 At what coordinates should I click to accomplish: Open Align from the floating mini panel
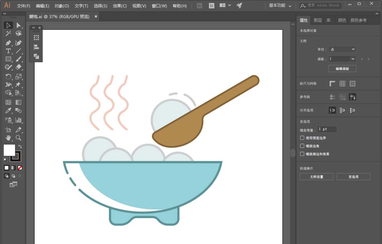coord(36,47)
